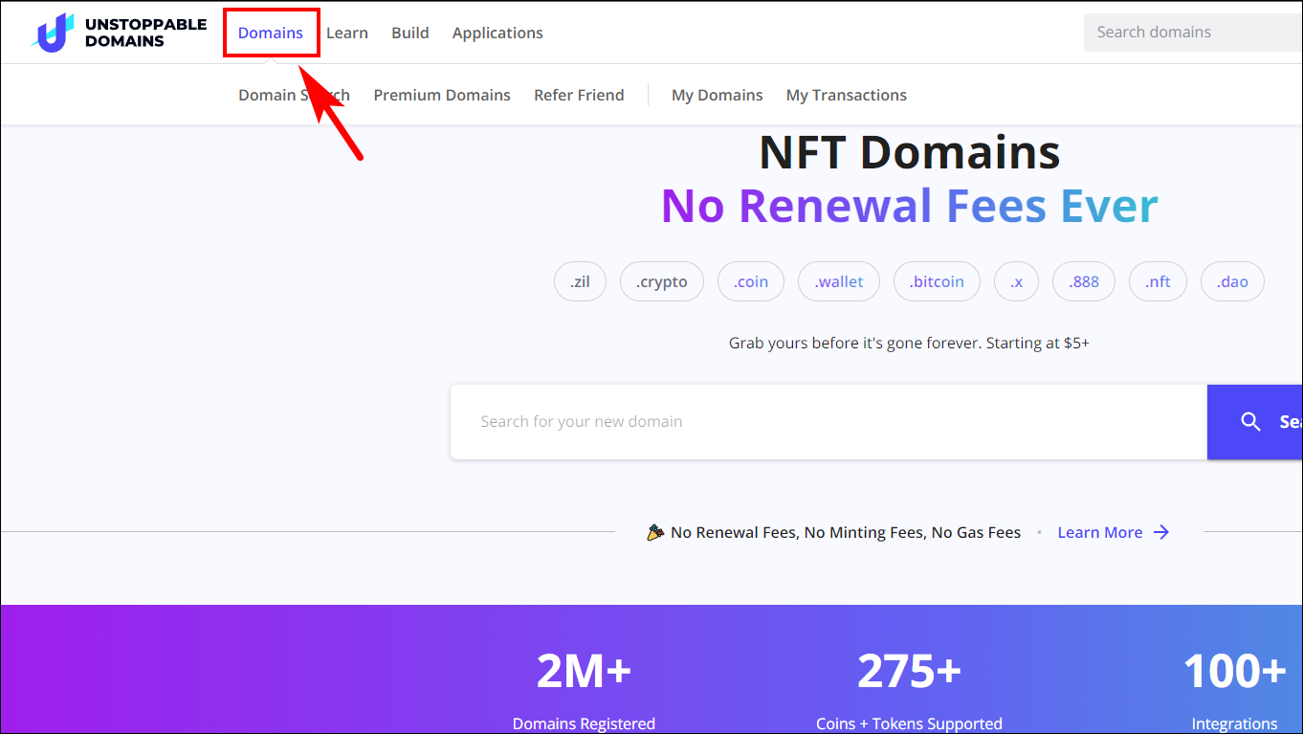Click the arrow icon next to Learn More
The height and width of the screenshot is (734, 1303).
tap(1161, 532)
